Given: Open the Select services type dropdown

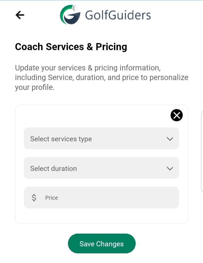Looking at the screenshot, I should 101,139.
